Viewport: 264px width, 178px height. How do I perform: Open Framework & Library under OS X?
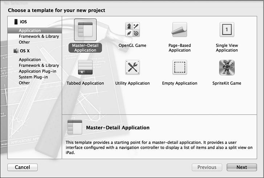39,65
